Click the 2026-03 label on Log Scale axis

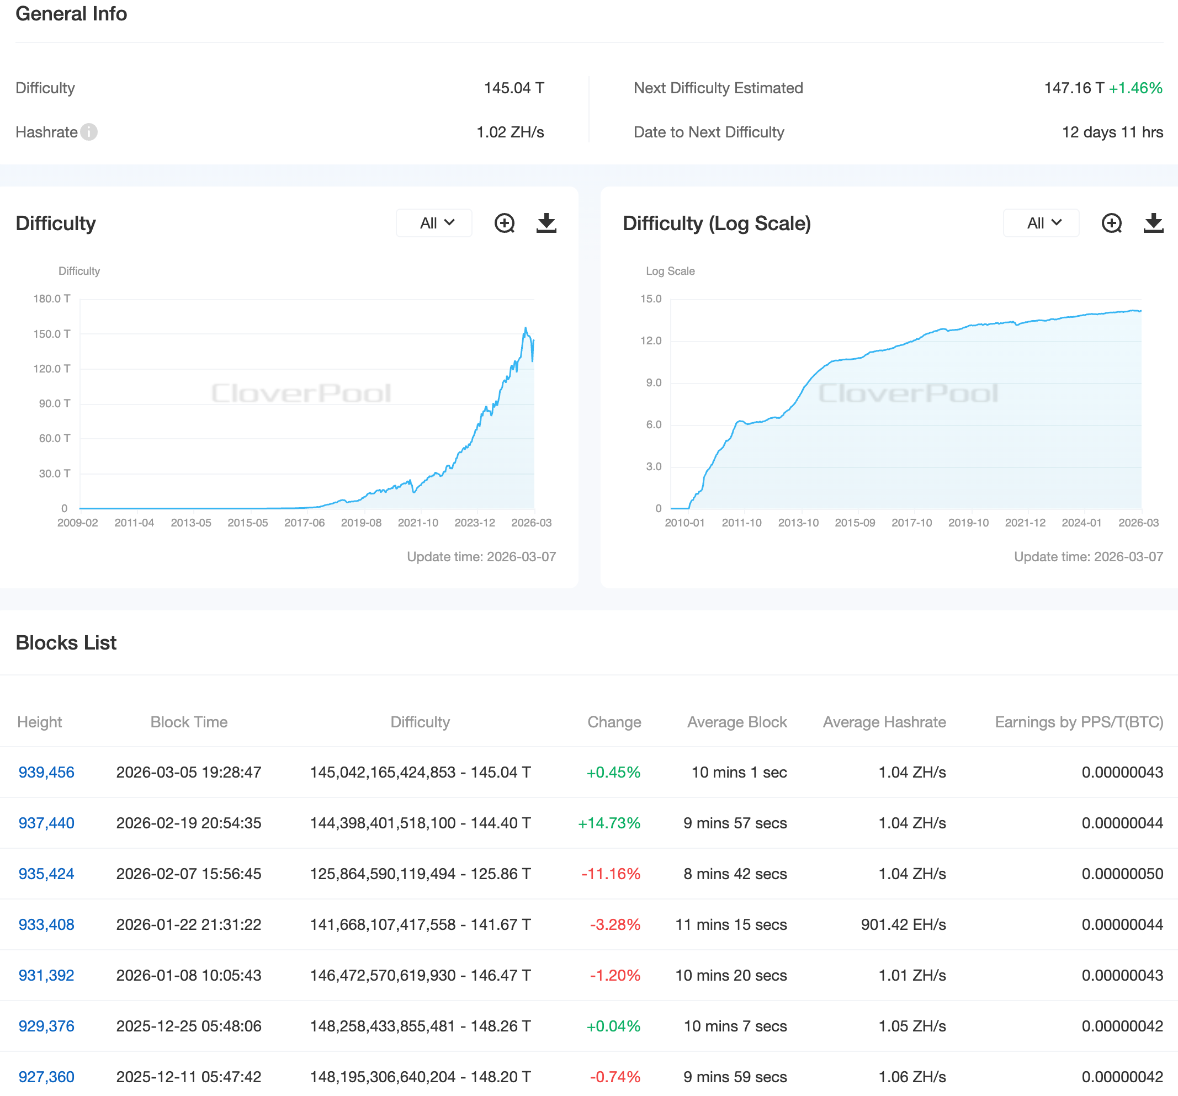(x=1138, y=523)
